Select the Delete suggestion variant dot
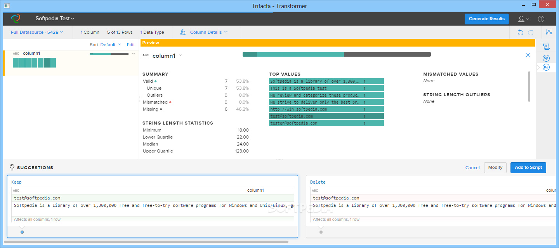559x248 pixels. (321, 232)
